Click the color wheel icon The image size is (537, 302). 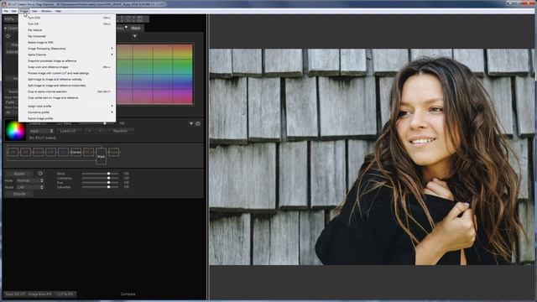click(15, 131)
